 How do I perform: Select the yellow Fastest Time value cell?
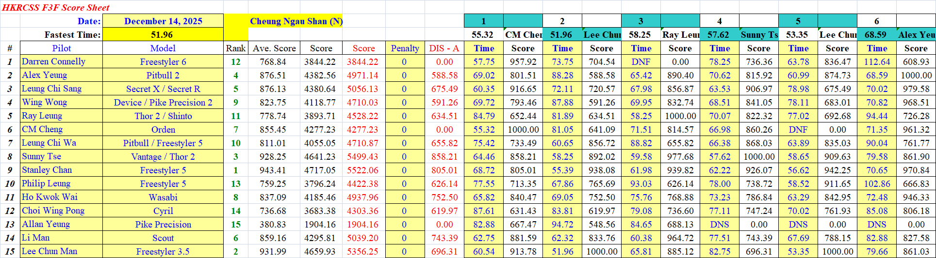tap(162, 34)
